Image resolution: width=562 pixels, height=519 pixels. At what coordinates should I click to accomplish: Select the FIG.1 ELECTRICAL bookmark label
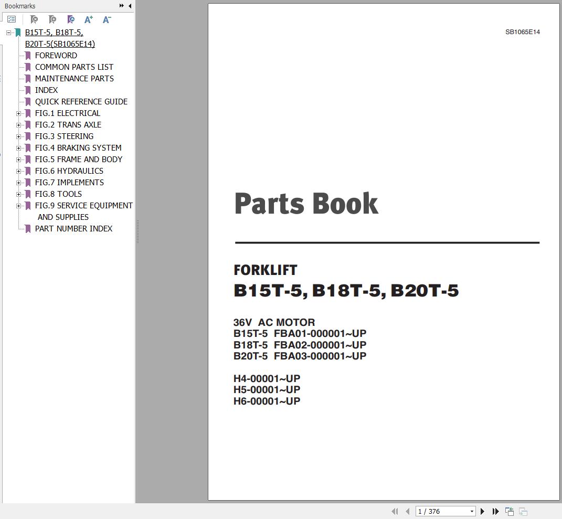click(67, 113)
